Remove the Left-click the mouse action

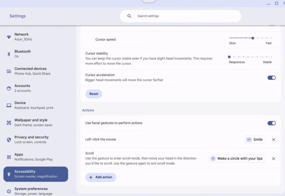[273, 140]
